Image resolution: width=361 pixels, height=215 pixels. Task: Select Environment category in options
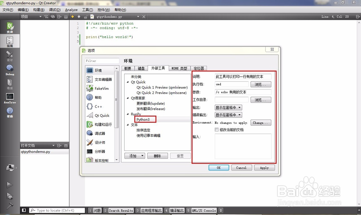click(x=100, y=70)
